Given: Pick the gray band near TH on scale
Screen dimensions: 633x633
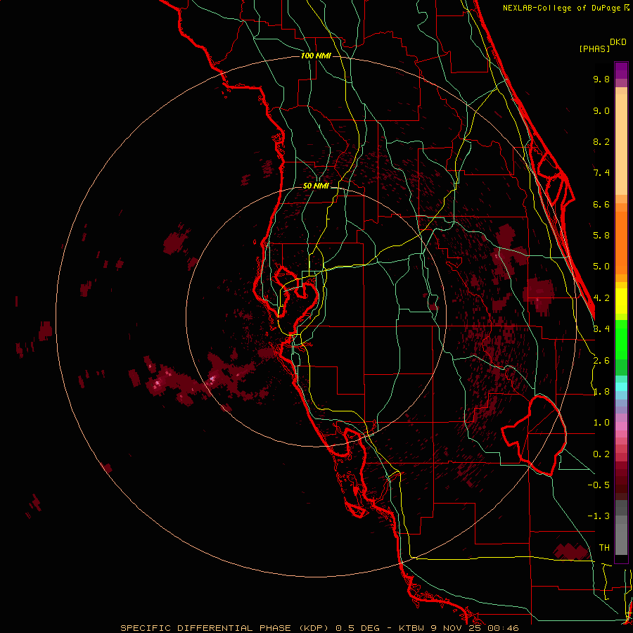Looking at the screenshot, I should click(621, 539).
